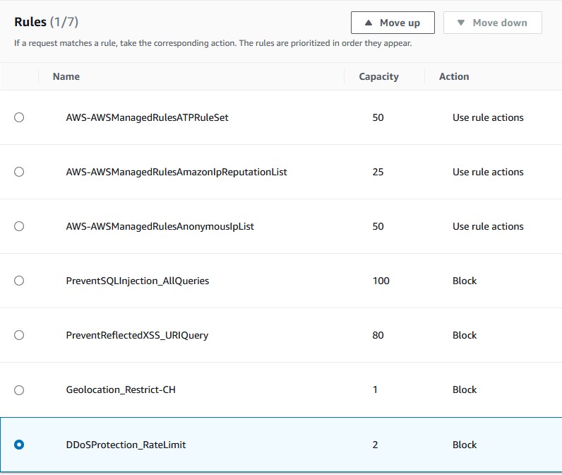
Task: Click the Geolocation_Restrict-CH rule name
Action: [x=121, y=389]
